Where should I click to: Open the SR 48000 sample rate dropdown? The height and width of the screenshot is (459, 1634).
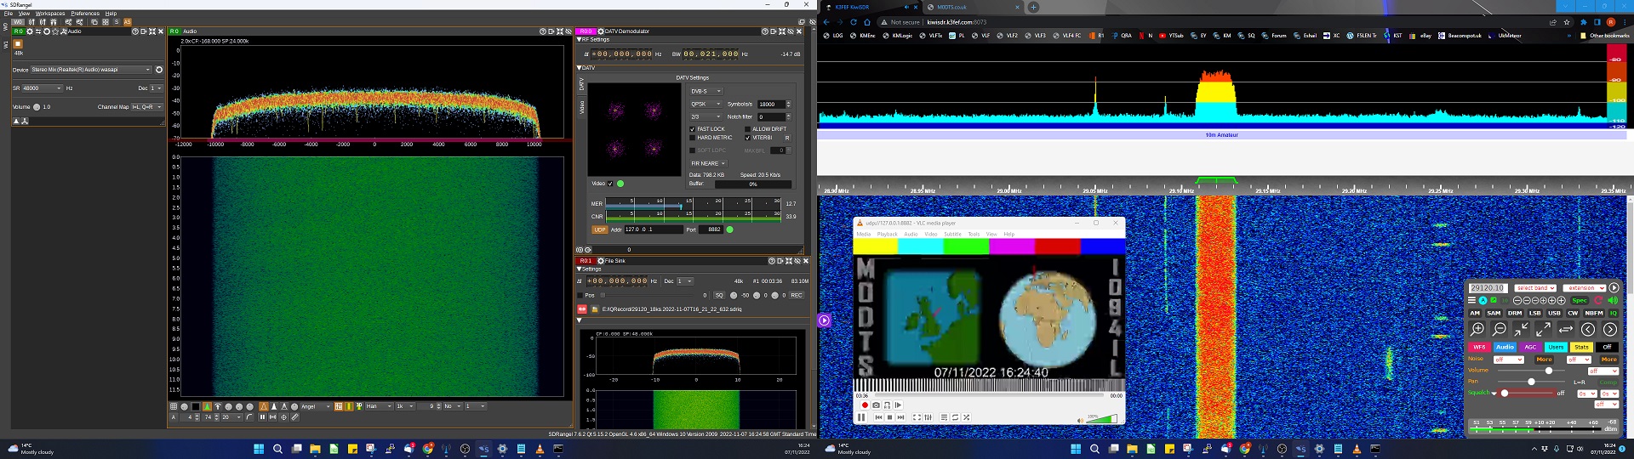coord(43,88)
